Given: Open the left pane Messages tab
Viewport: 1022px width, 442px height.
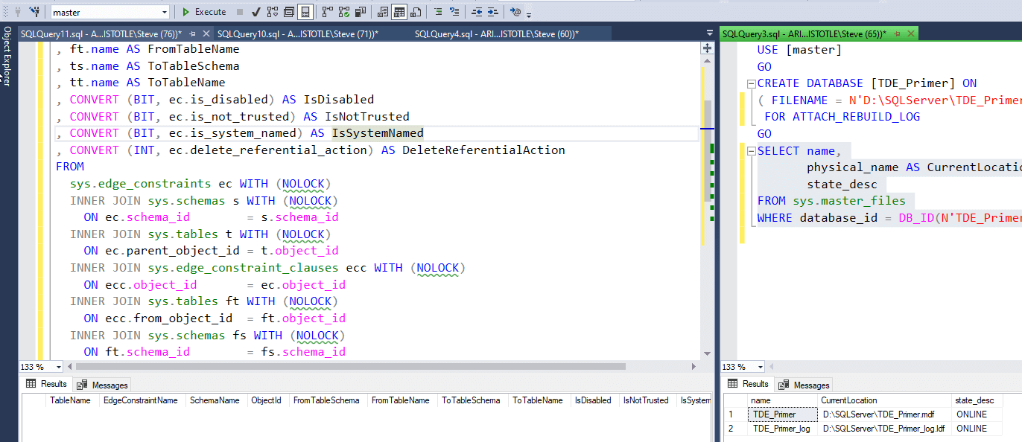Looking at the screenshot, I should (102, 385).
